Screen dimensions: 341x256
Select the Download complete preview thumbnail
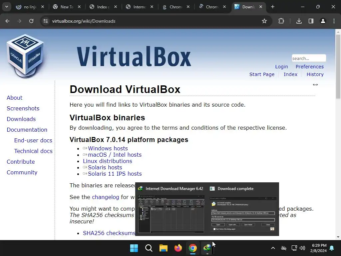point(243,209)
